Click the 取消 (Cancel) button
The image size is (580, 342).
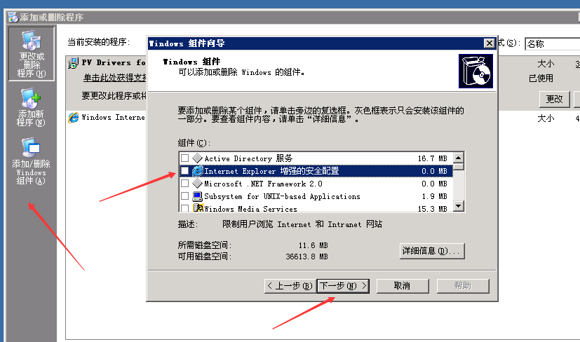pyautogui.click(x=403, y=286)
